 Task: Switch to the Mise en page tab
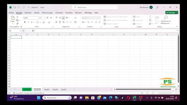point(47,13)
